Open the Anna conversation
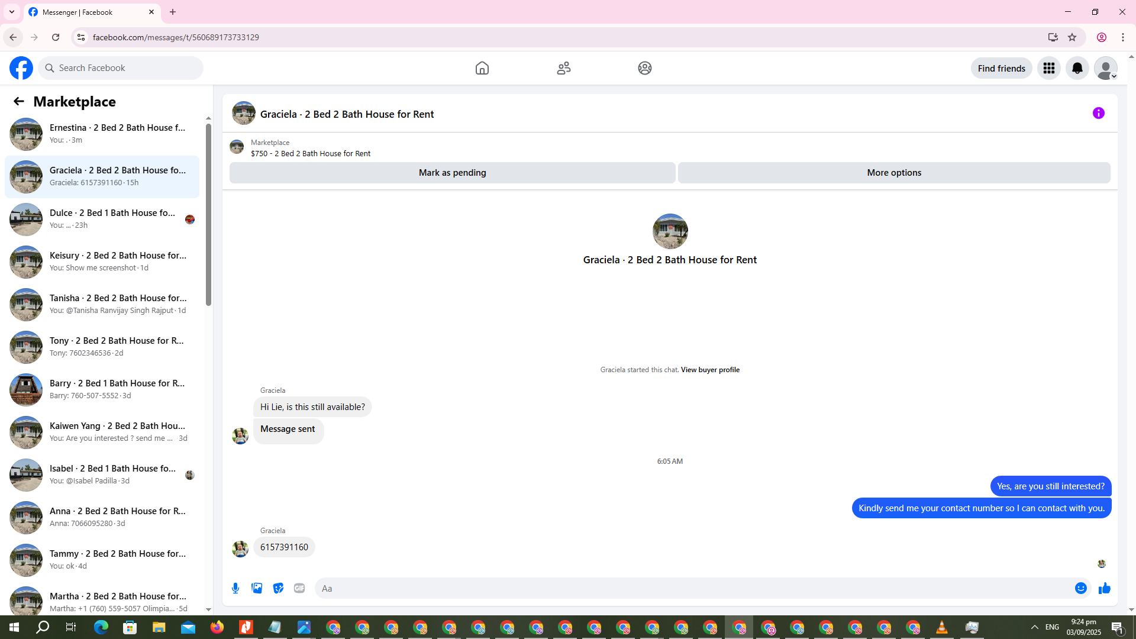The height and width of the screenshot is (639, 1136). pyautogui.click(x=102, y=517)
